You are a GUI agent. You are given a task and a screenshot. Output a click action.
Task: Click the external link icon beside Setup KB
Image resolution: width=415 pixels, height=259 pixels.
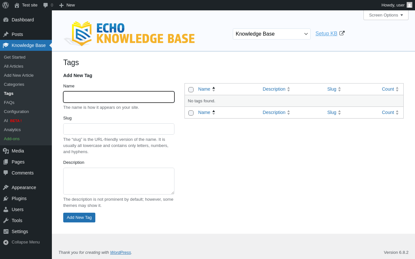pos(342,33)
